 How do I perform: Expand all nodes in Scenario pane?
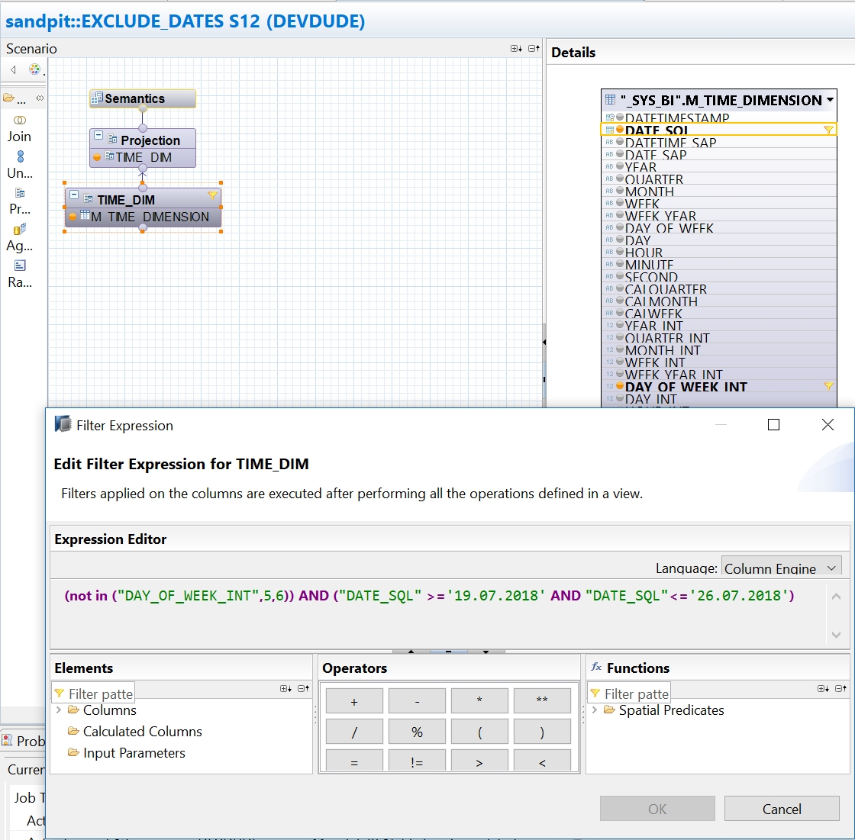516,49
